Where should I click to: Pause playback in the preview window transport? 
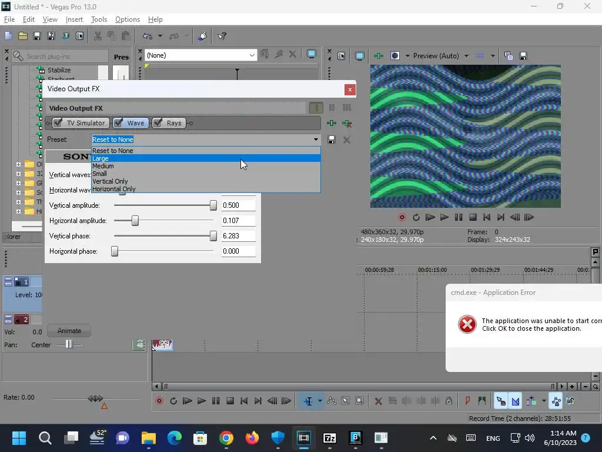(x=459, y=218)
